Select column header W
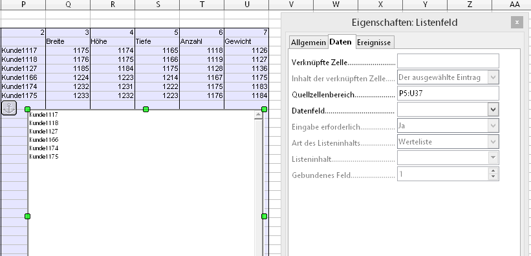This screenshot has width=531, height=256. tap(336, 5)
